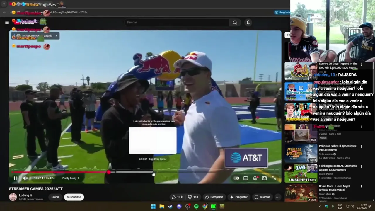Pause the YouTube video
The height and width of the screenshot is (211, 375).
pyautogui.click(x=15, y=178)
